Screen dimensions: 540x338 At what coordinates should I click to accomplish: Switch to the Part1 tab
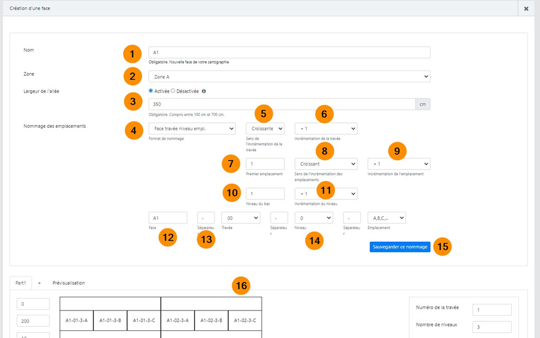21,282
